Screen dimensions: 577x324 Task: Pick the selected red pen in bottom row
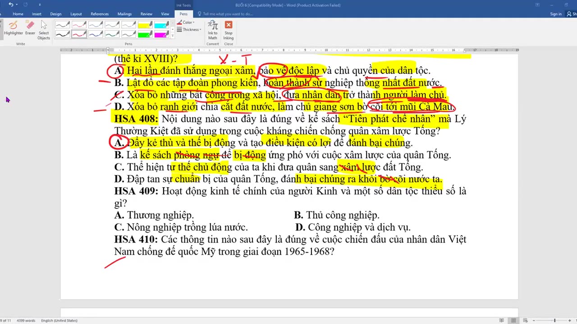(79, 34)
